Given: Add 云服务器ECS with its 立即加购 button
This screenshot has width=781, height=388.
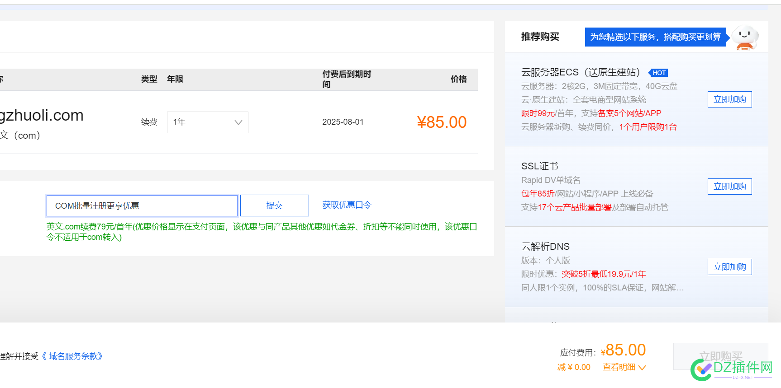Looking at the screenshot, I should pos(729,99).
